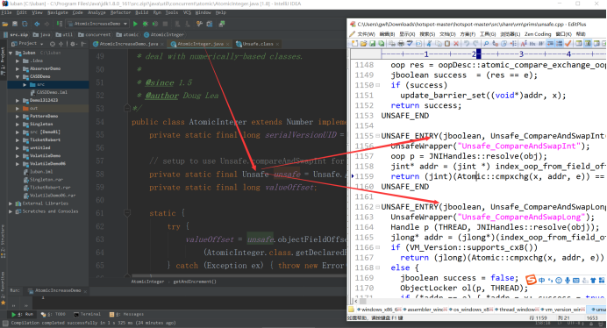
Task: Click the orange check mark icon in EditPlus
Action: click(568, 43)
